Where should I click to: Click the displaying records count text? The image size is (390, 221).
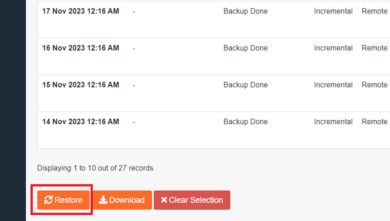click(95, 168)
